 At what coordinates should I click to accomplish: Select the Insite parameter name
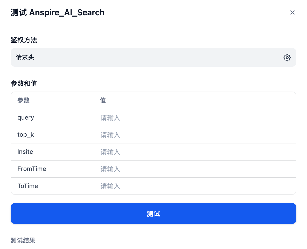[25, 152]
